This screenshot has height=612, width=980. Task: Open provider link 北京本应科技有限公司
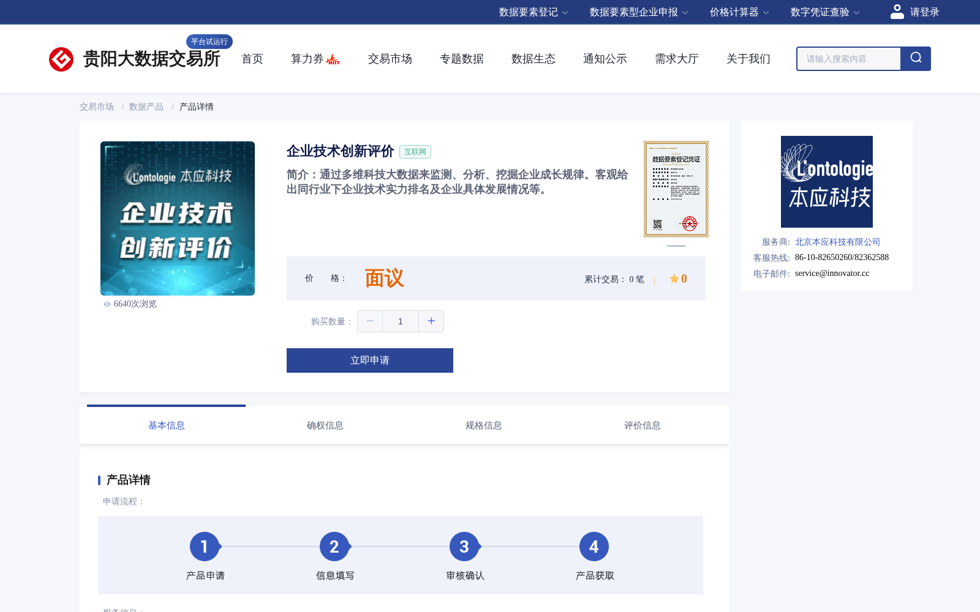(x=837, y=242)
